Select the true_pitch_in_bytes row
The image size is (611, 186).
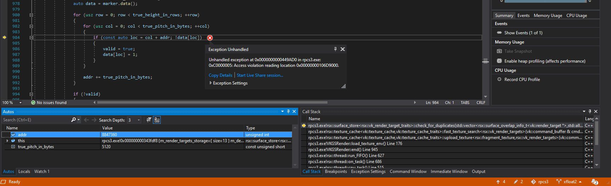pyautogui.click(x=147, y=147)
